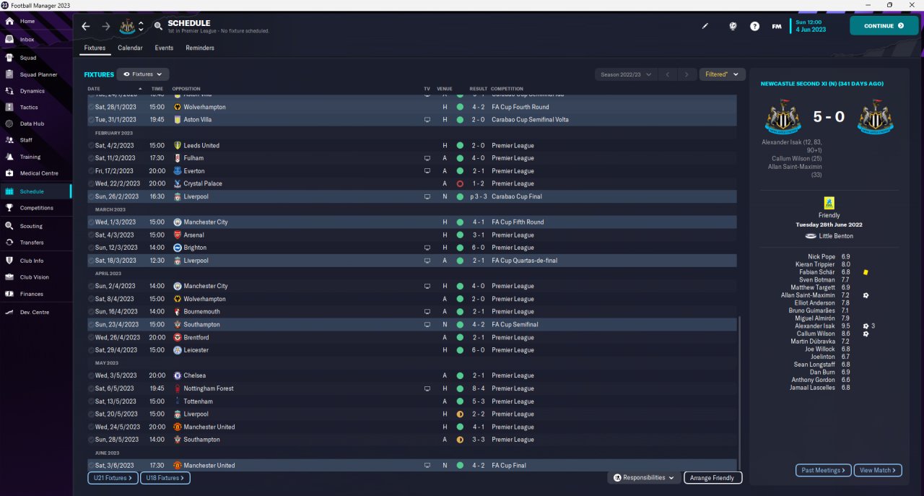This screenshot has width=924, height=496.
Task: Click Kieran Trippier in ratings list
Action: pos(815,264)
